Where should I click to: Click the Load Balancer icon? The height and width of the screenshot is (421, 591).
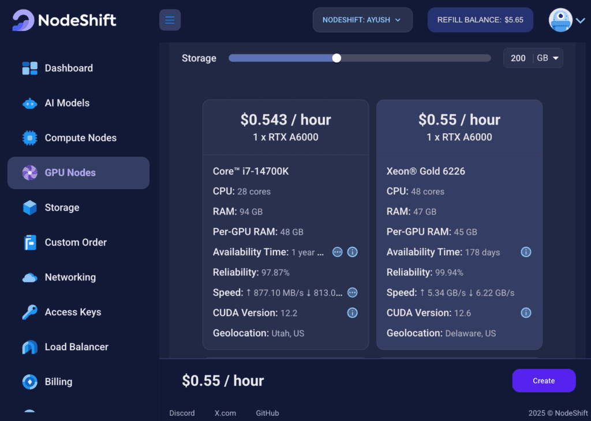pos(30,347)
